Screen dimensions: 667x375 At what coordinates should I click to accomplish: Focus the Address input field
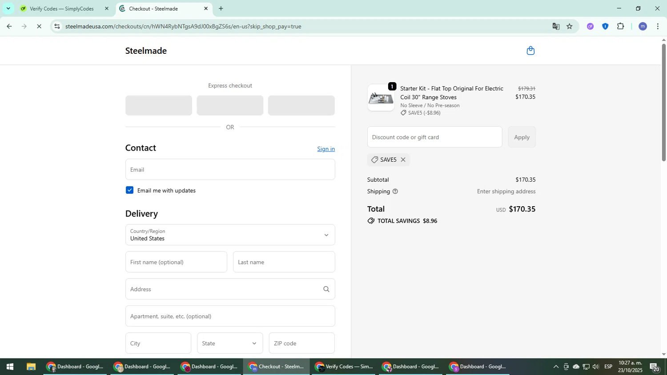pos(230,289)
